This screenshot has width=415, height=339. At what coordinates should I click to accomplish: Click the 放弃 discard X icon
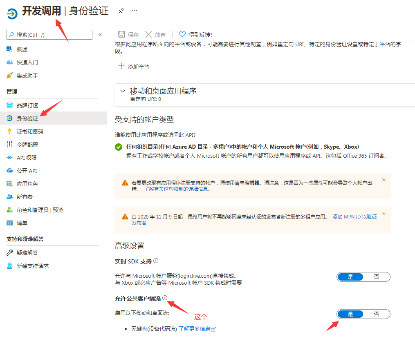148,34
